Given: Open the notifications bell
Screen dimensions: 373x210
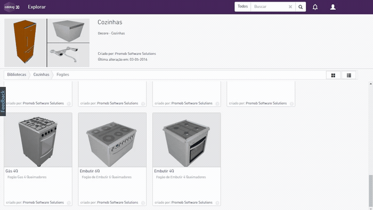Looking at the screenshot, I should (x=315, y=7).
